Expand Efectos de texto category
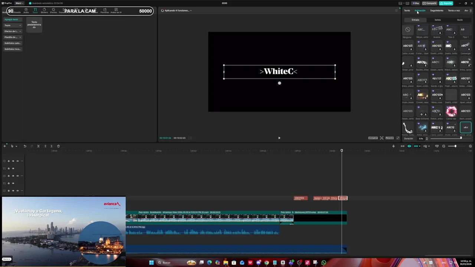Image resolution: width=475 pixels, height=267 pixels. (13, 31)
